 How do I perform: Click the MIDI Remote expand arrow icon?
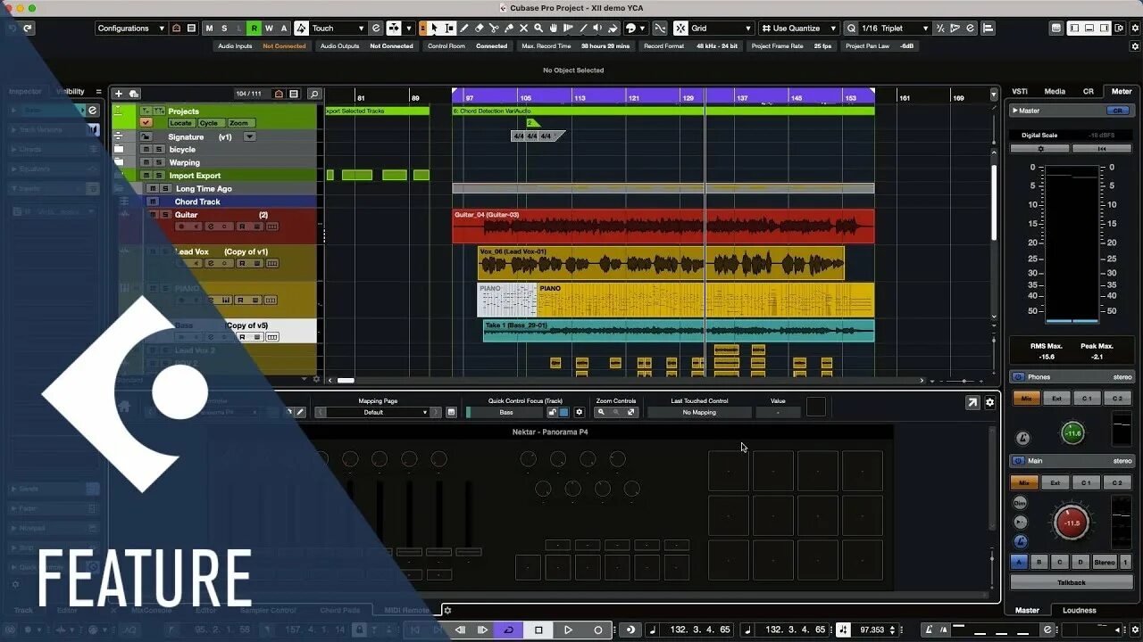972,403
